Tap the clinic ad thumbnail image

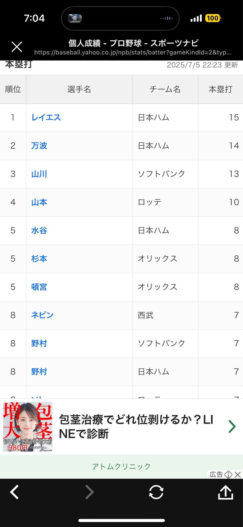[x=28, y=427]
